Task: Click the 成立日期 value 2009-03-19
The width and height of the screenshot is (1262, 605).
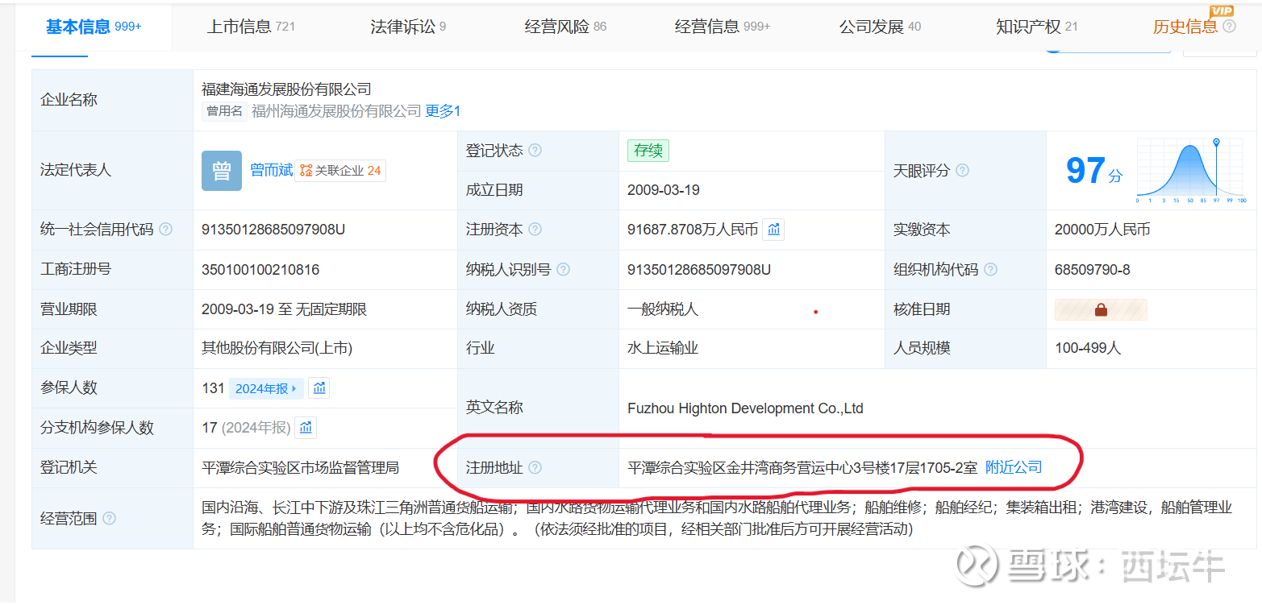Action: [664, 190]
